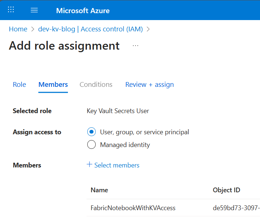The width and height of the screenshot is (260, 220).
Task: Open the Azure app launcher grid icon
Action: (x=11, y=10)
